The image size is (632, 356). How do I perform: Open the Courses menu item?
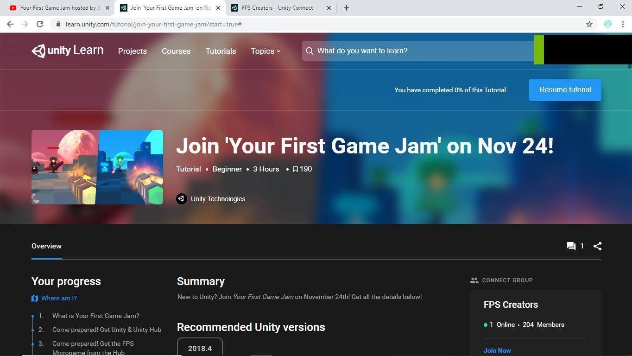coord(176,51)
